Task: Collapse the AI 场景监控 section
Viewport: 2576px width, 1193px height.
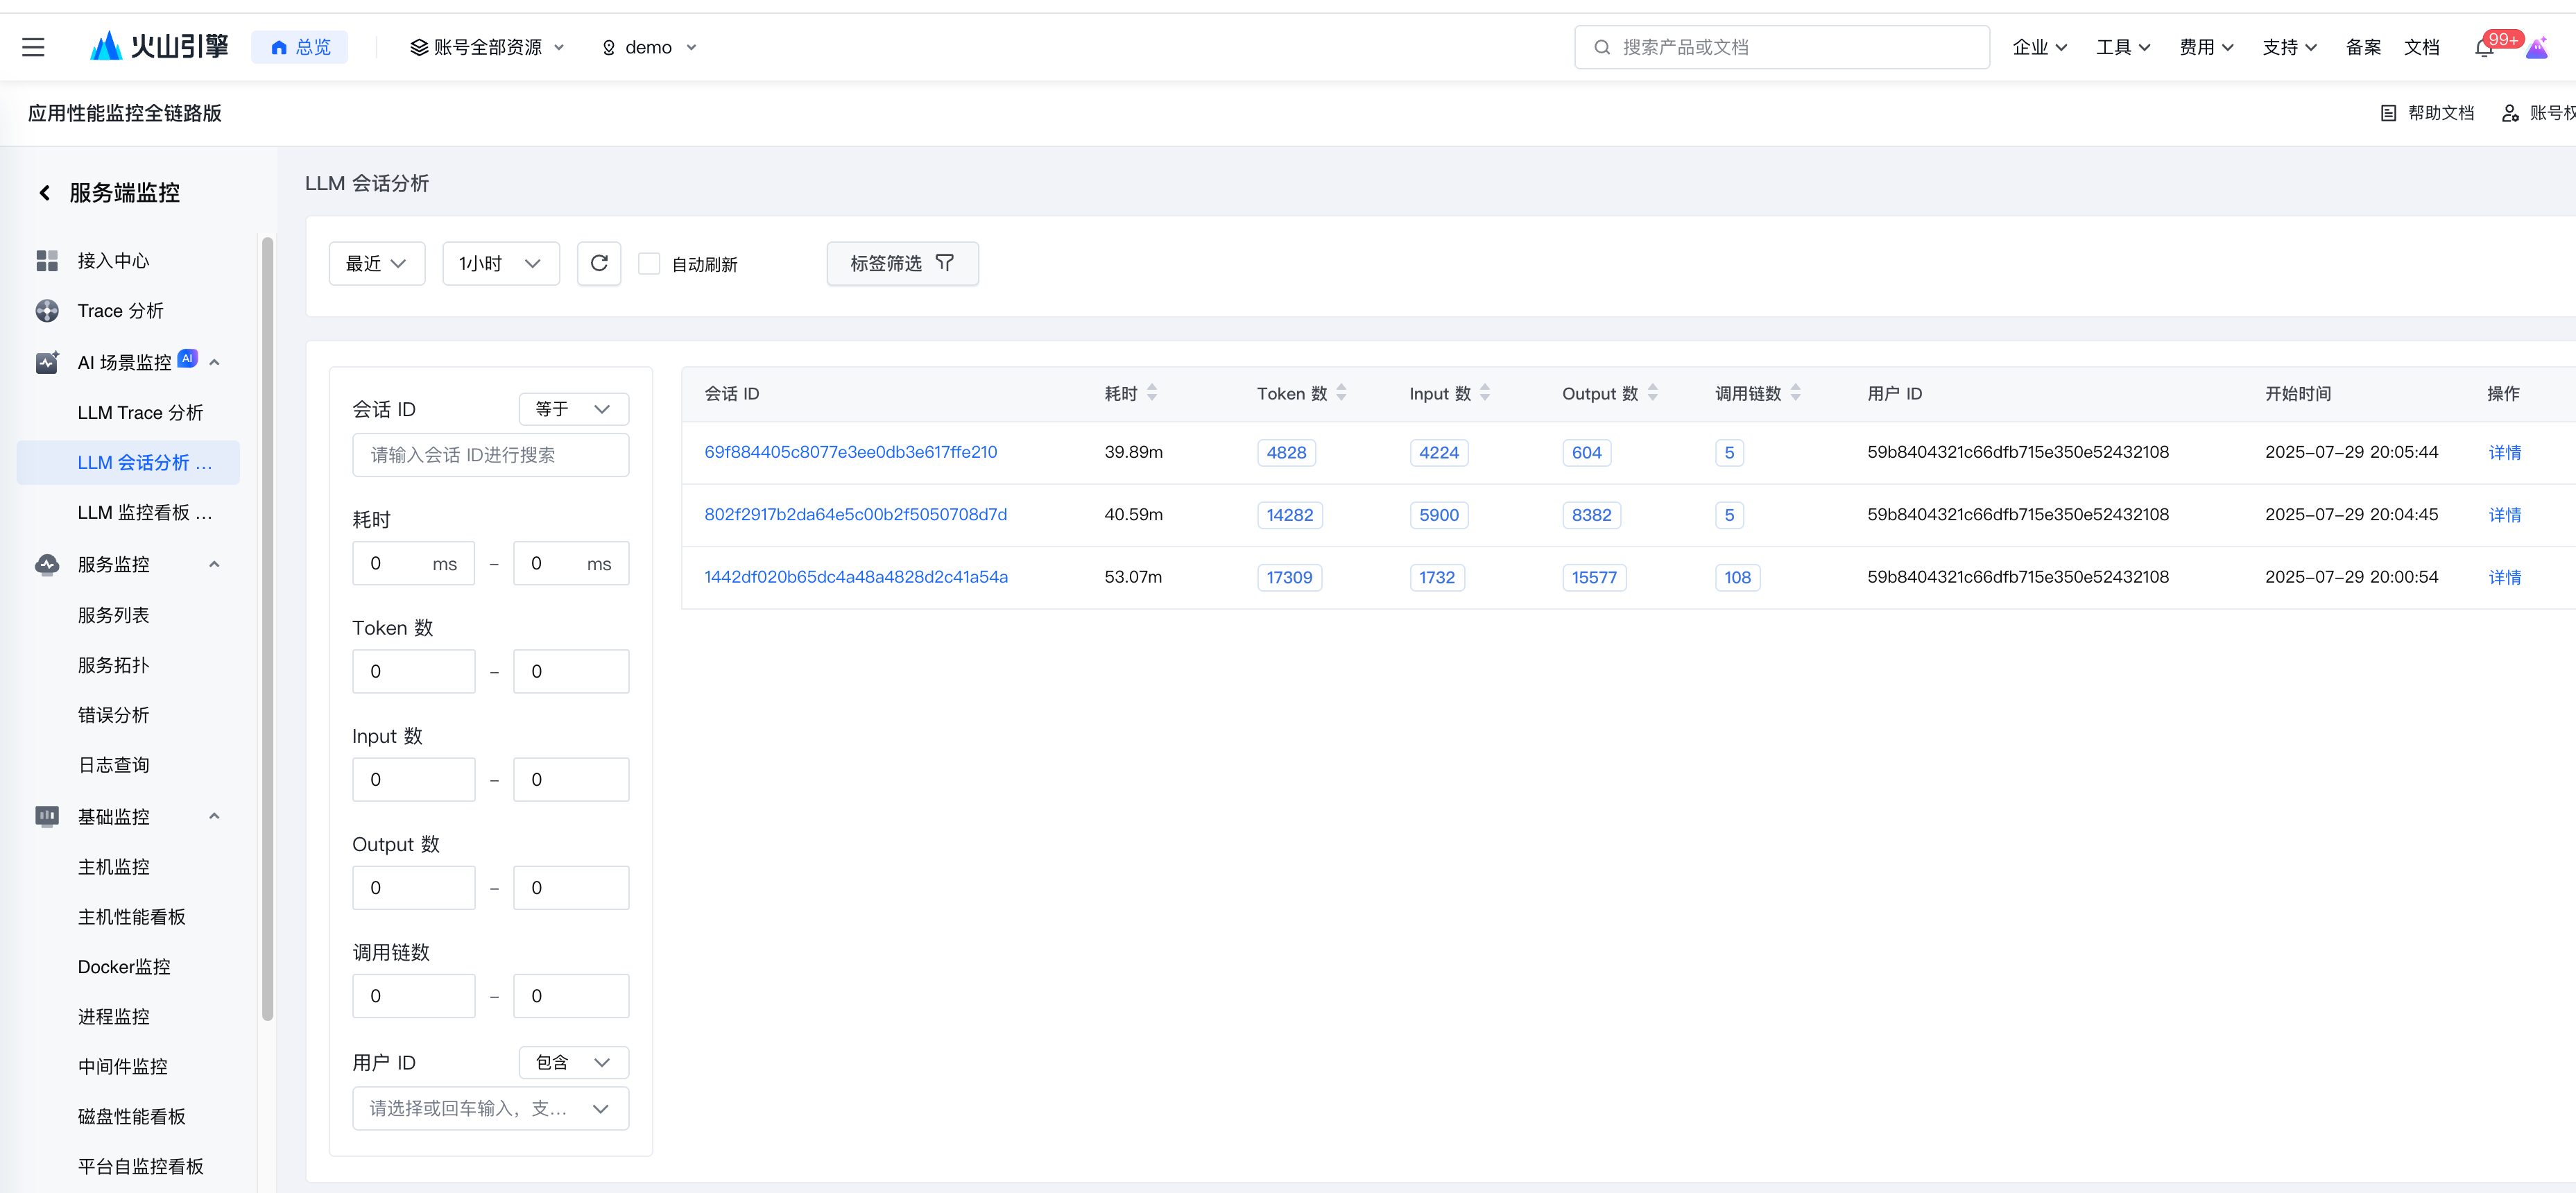Action: point(214,362)
